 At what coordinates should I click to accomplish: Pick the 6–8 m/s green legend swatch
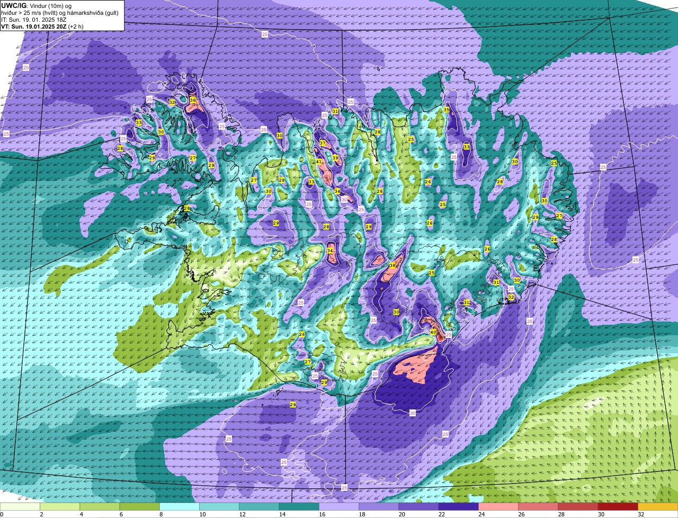tap(140, 507)
